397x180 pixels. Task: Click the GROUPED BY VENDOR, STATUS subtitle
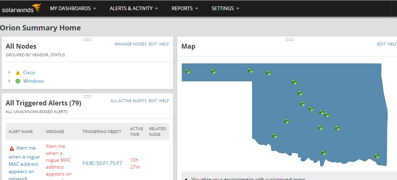tap(35, 55)
